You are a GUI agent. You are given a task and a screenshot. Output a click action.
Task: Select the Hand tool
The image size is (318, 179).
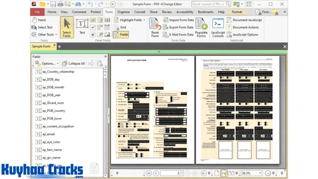(x=38, y=20)
